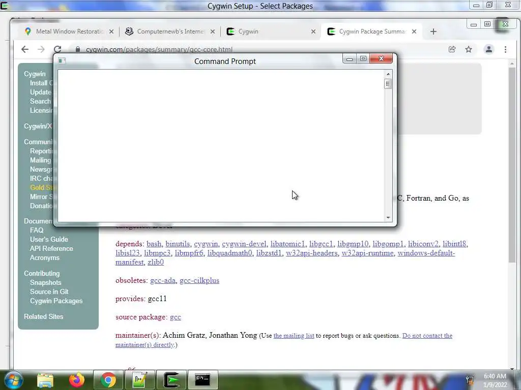
Task: Follow the libgcc1 dependency link
Action: click(x=321, y=244)
